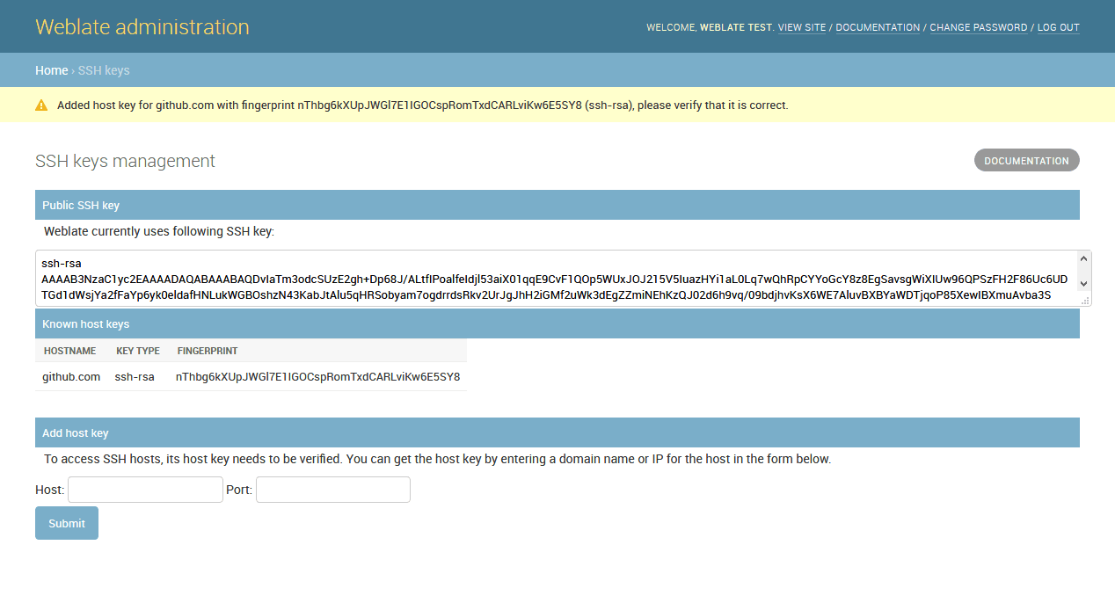Click the Host input field
The height and width of the screenshot is (603, 1115).
click(x=145, y=490)
